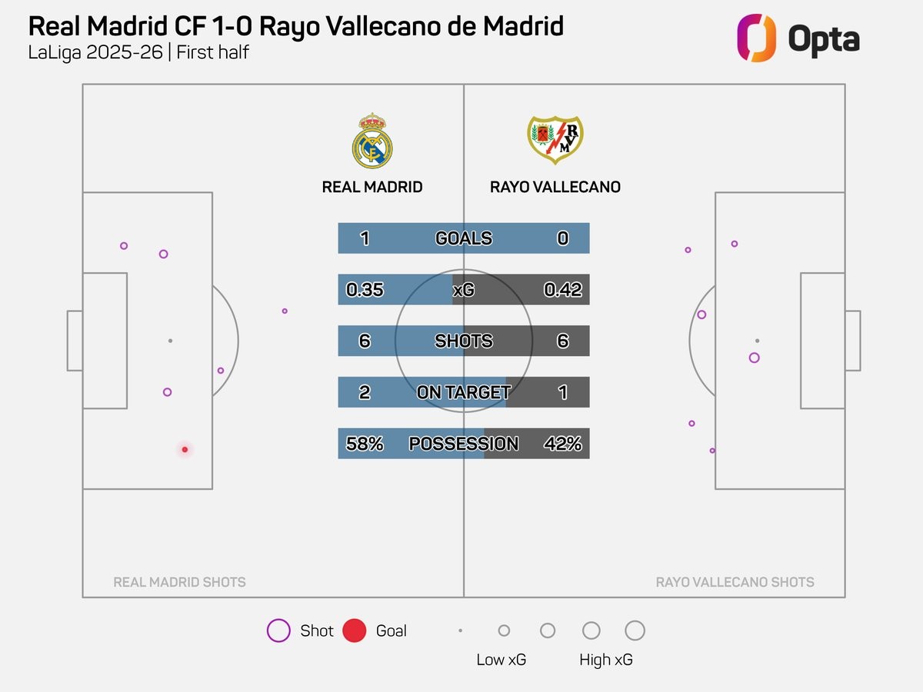The height and width of the screenshot is (692, 923).
Task: Click the Real Madrid club crest
Action: click(x=372, y=141)
